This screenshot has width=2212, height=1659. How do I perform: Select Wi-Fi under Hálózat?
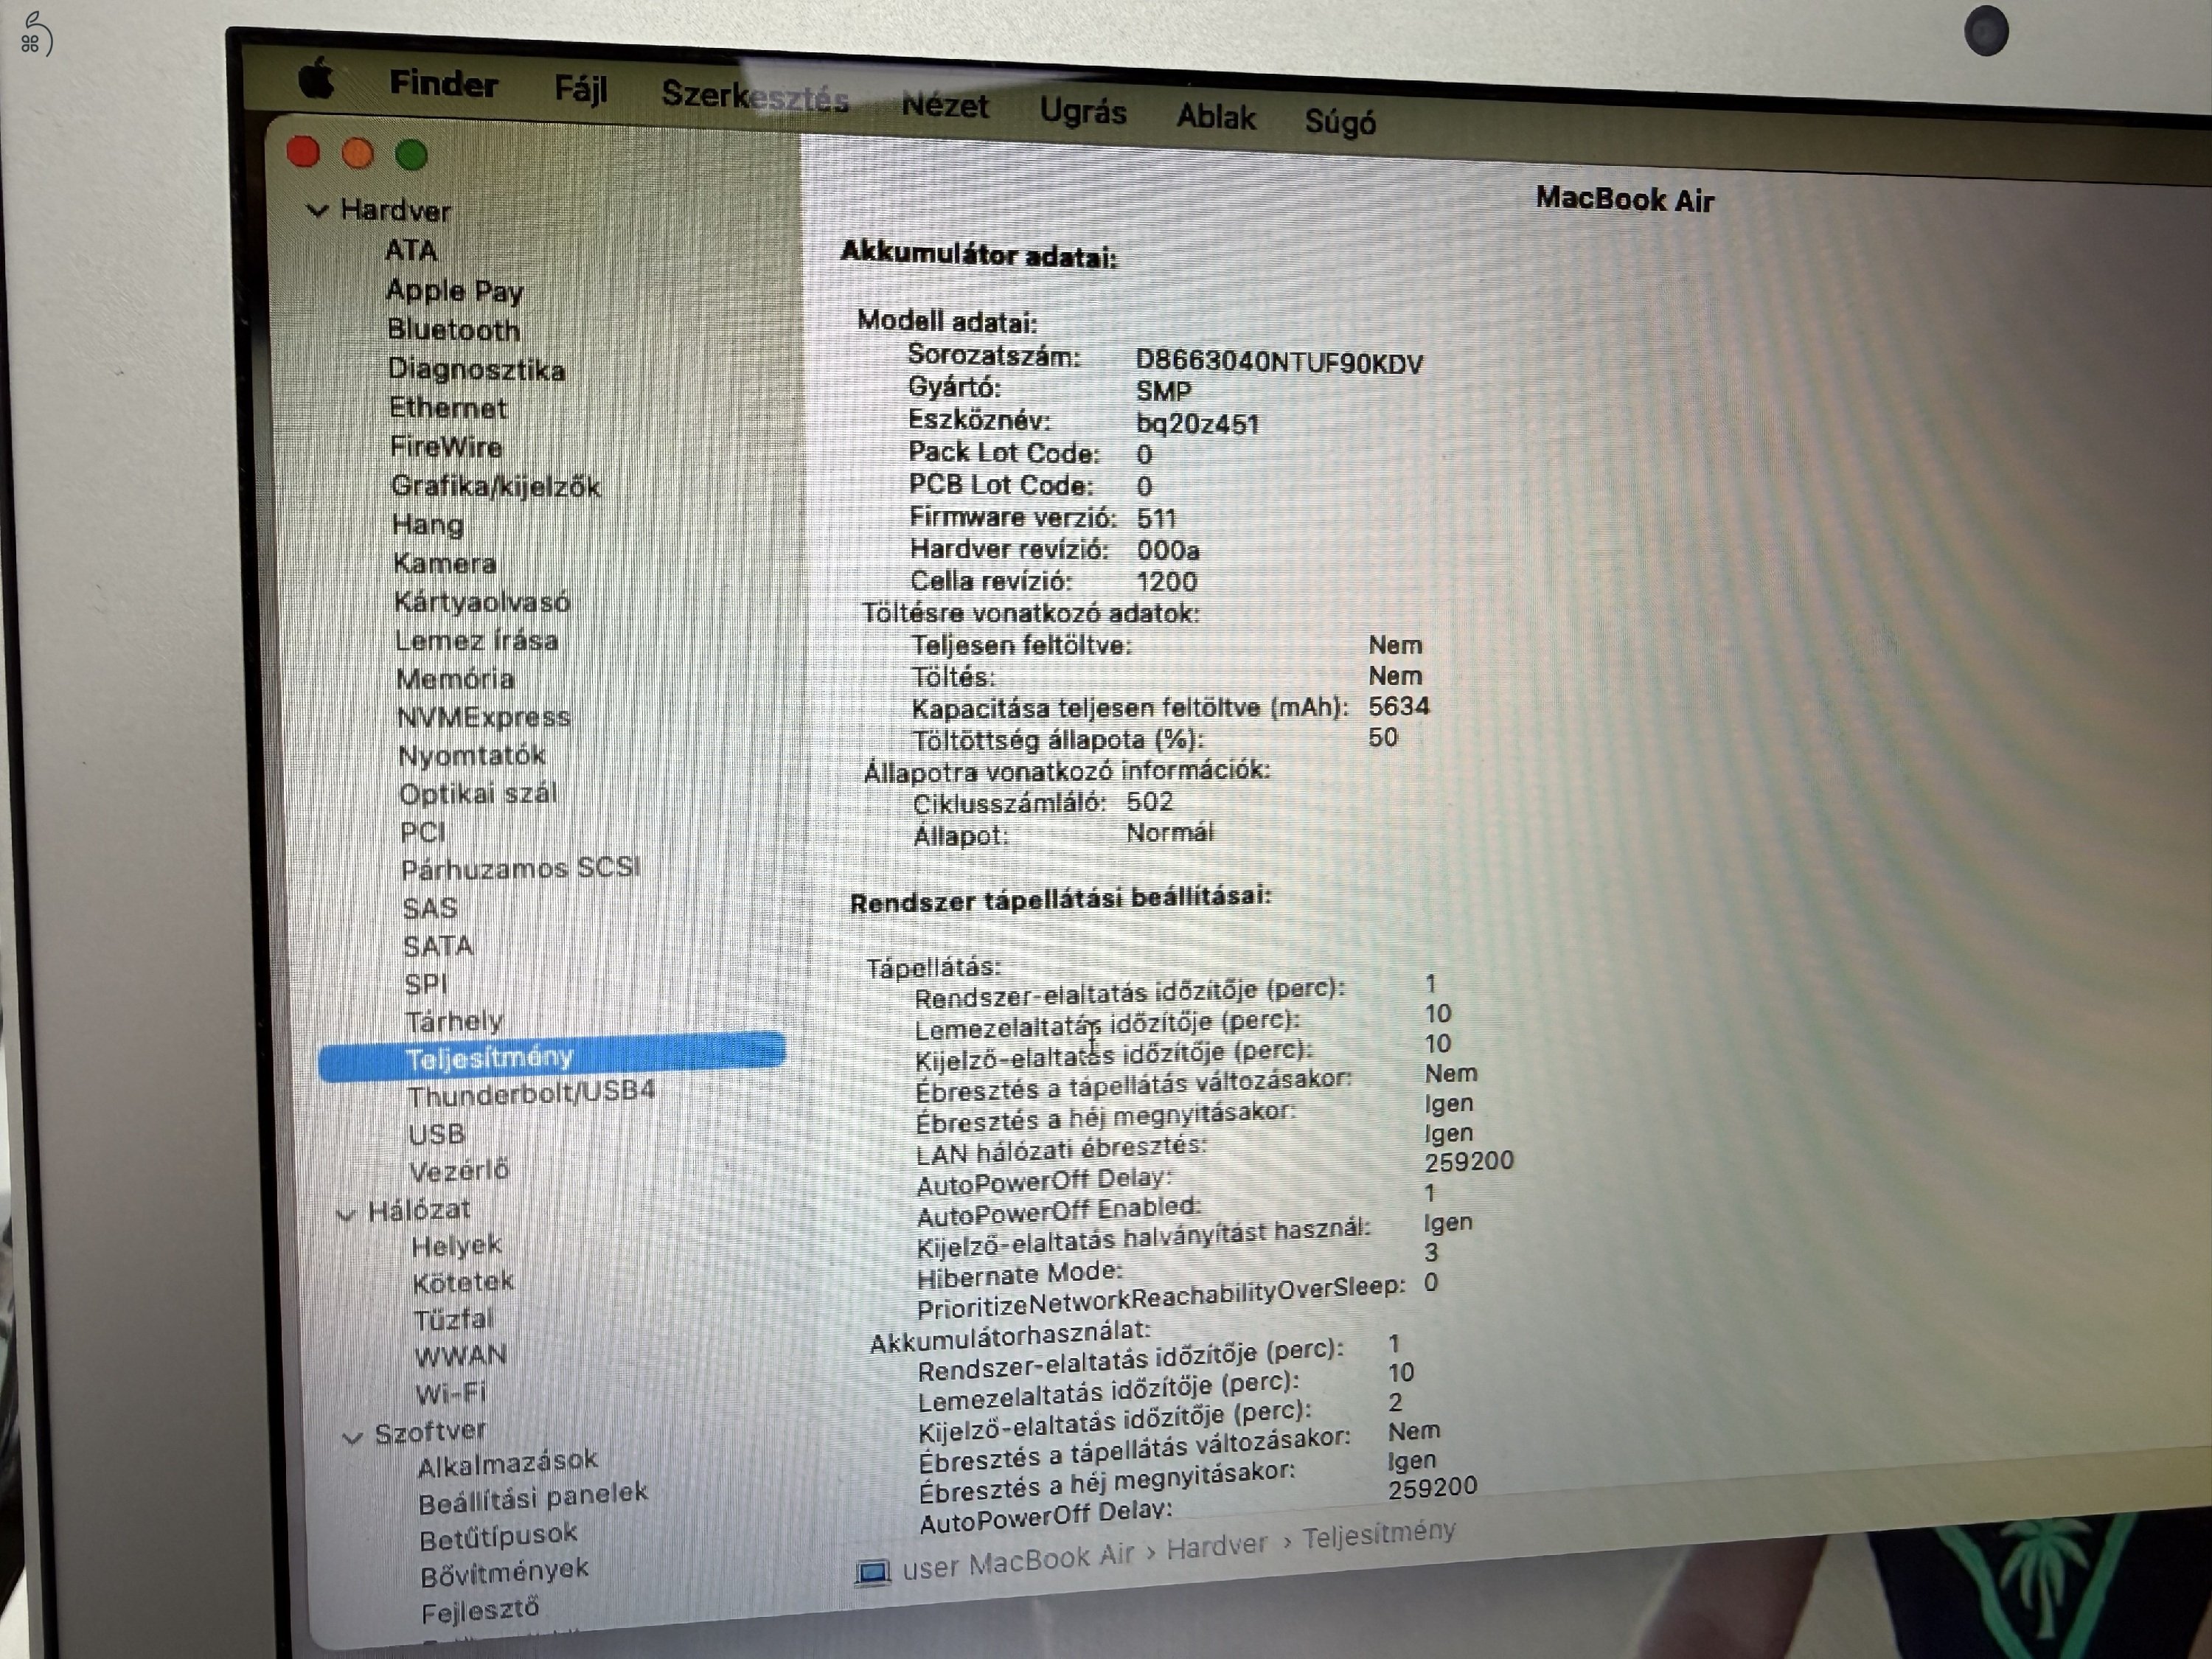click(x=451, y=1392)
